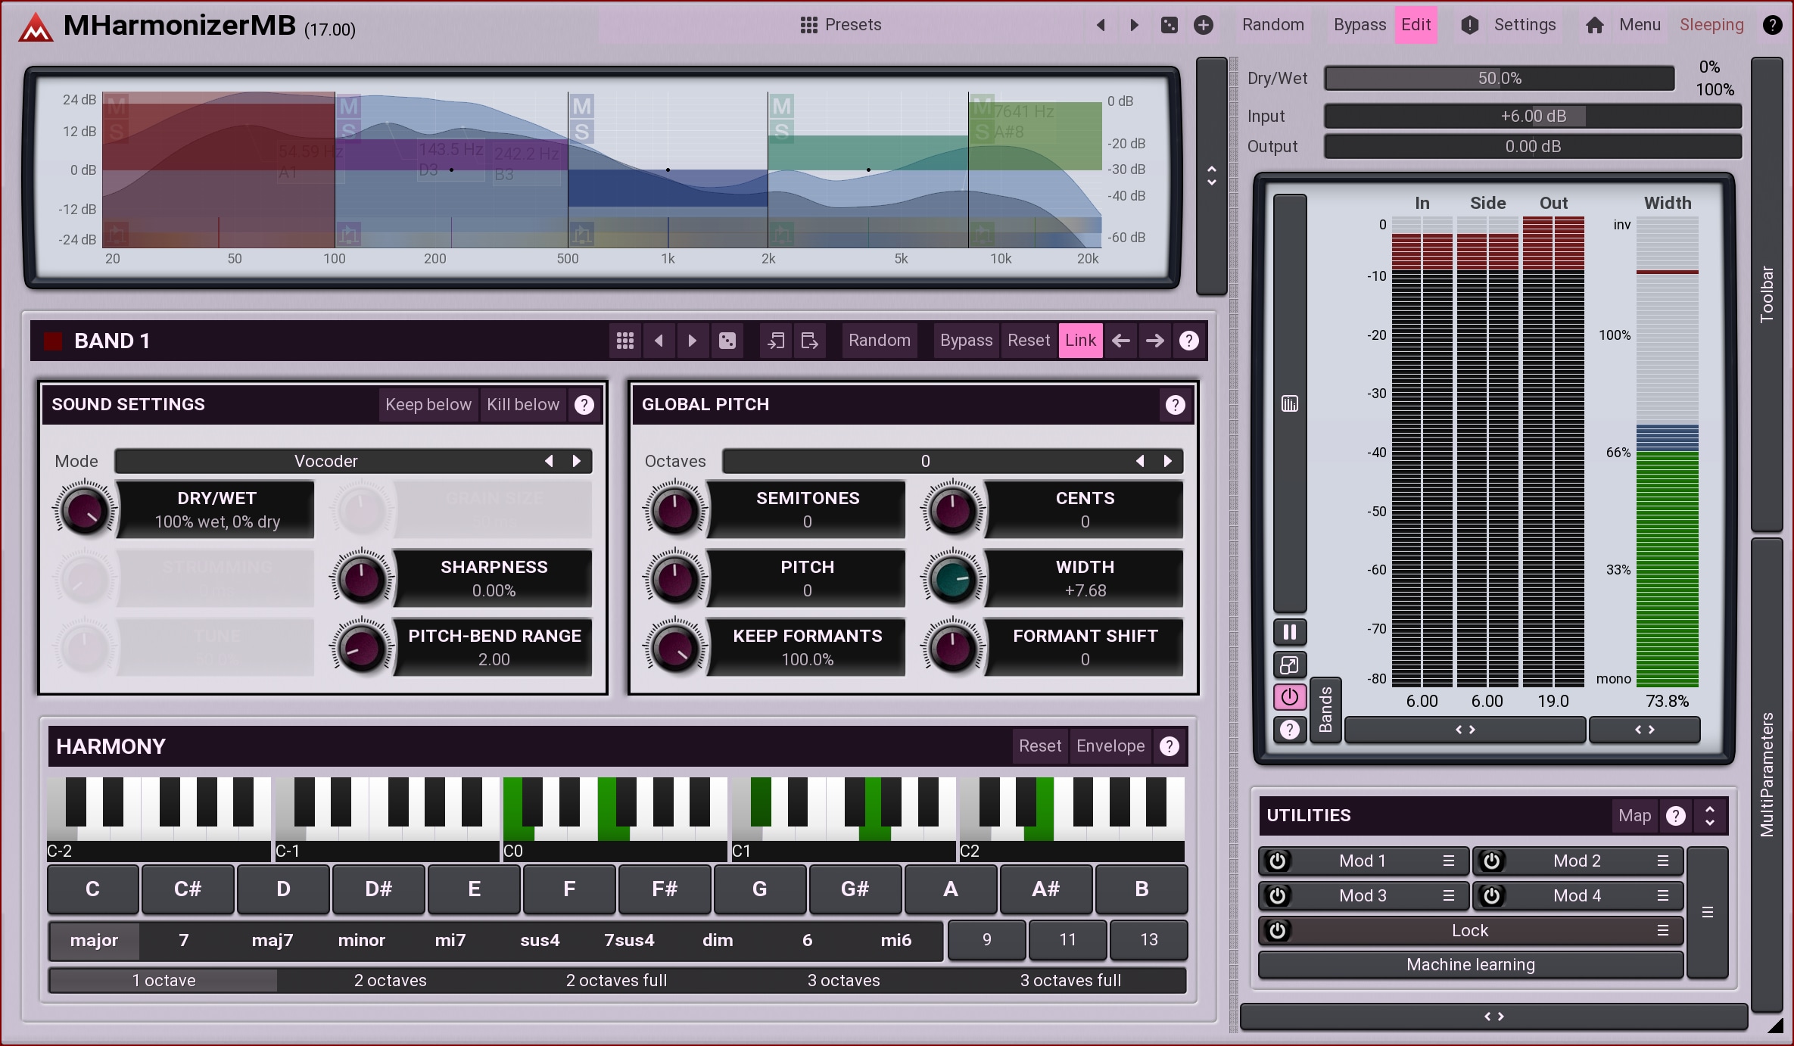The image size is (1794, 1046).
Task: Click the Dry/Wet slider bar
Action: click(1499, 78)
